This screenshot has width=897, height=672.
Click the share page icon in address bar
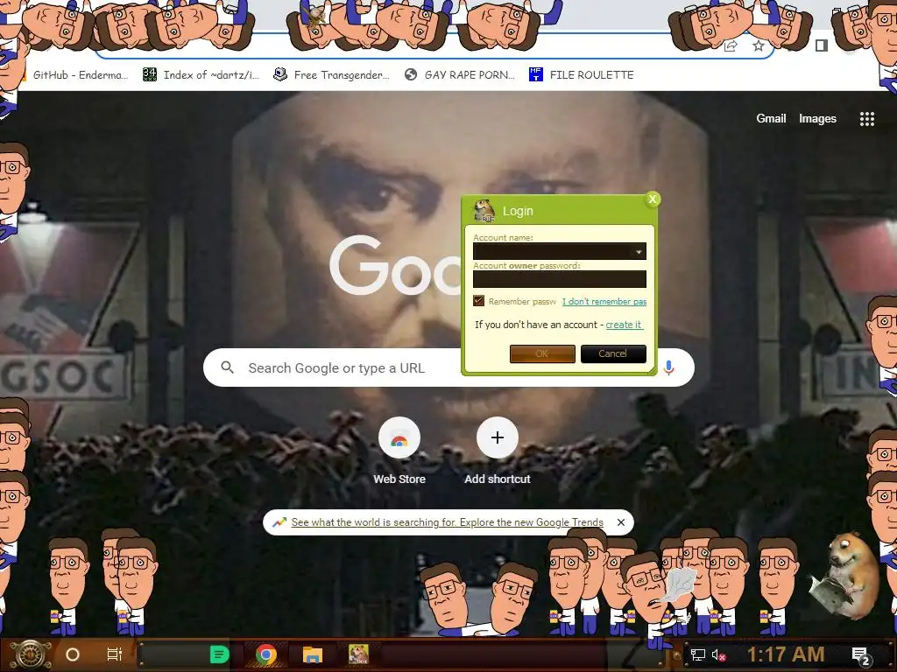[731, 45]
